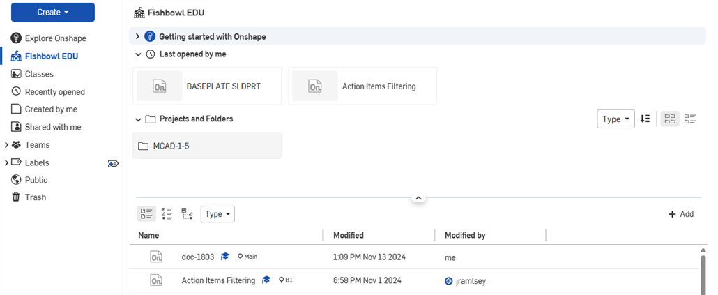Open the Create dropdown button
This screenshot has height=295, width=718.
53,13
